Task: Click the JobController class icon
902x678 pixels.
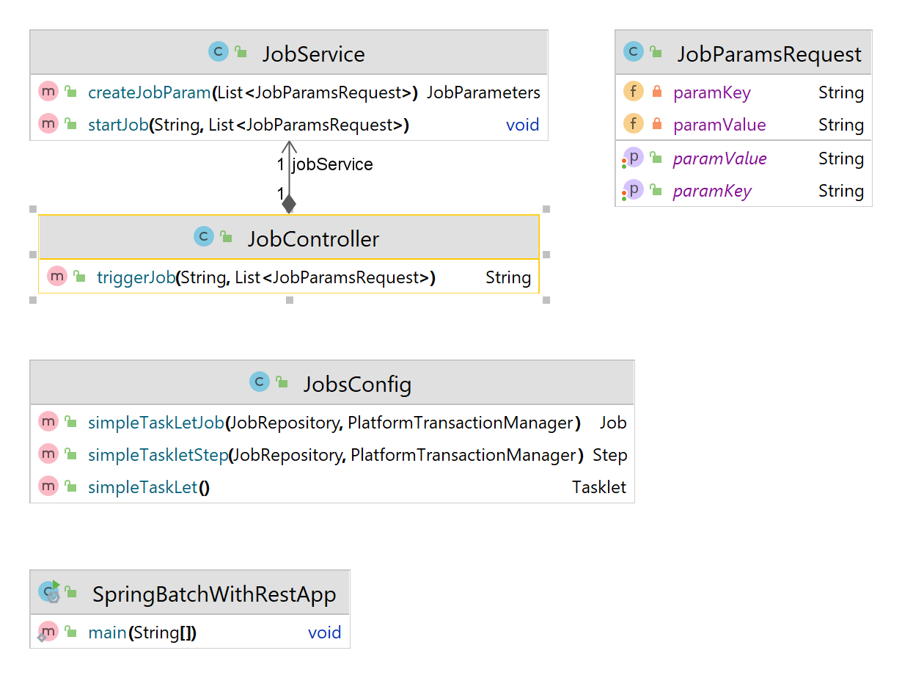Action: [203, 236]
